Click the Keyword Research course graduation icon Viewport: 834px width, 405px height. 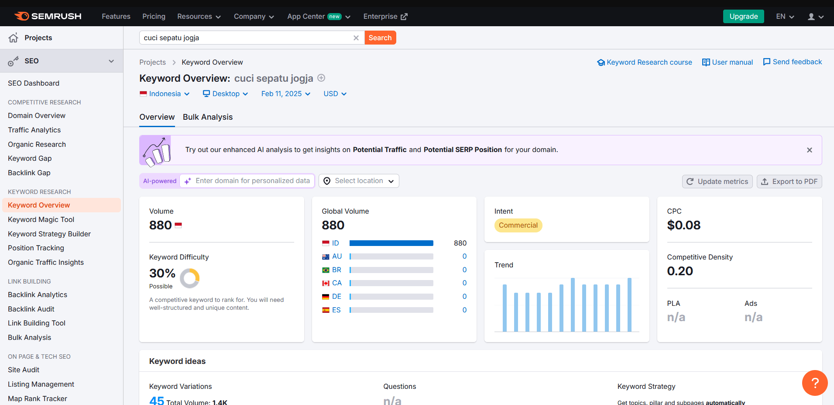click(x=601, y=62)
